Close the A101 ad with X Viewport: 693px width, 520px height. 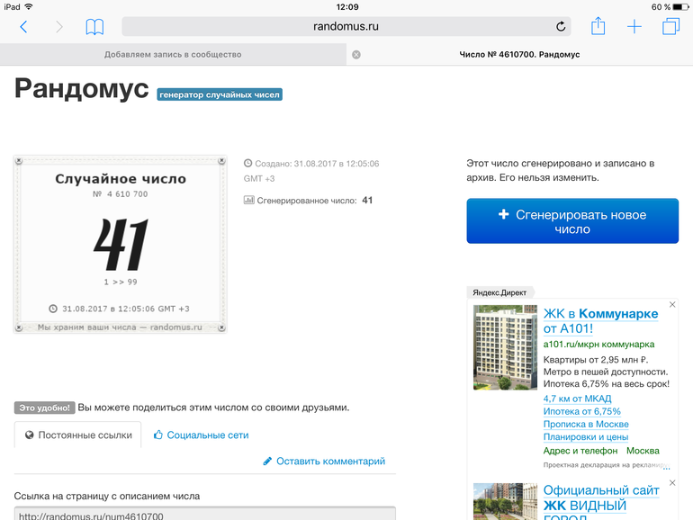click(672, 305)
